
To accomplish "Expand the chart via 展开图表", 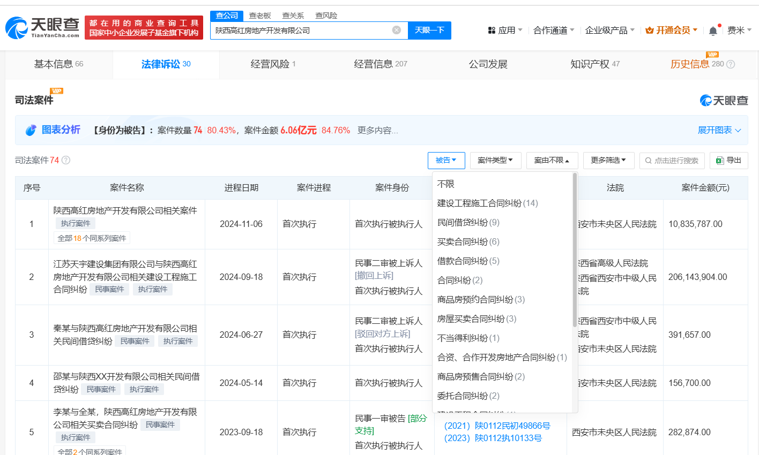I will point(719,130).
